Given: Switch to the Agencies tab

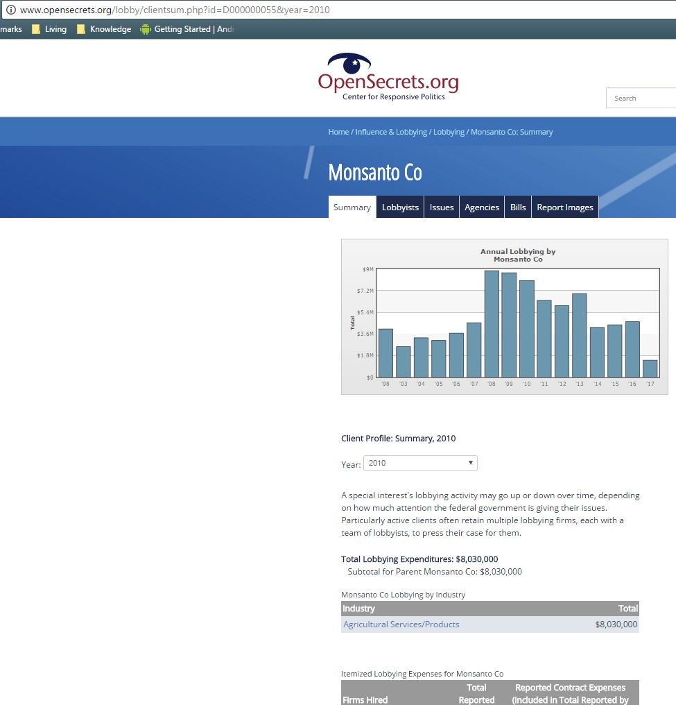Looking at the screenshot, I should click(482, 207).
